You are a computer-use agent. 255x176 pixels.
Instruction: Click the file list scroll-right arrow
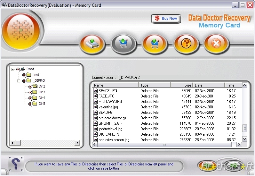pyautogui.click(x=239, y=145)
